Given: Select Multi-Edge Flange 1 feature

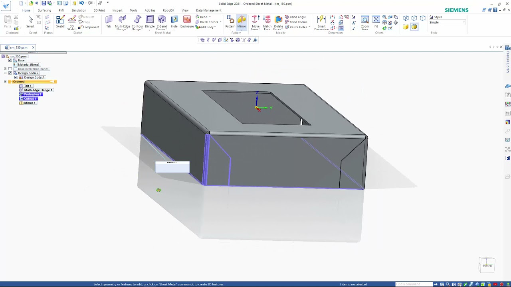Looking at the screenshot, I should coord(36,90).
